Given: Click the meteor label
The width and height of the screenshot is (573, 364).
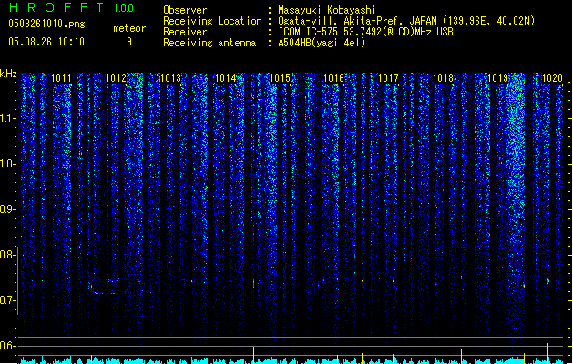Looking at the screenshot, I should tap(129, 28).
